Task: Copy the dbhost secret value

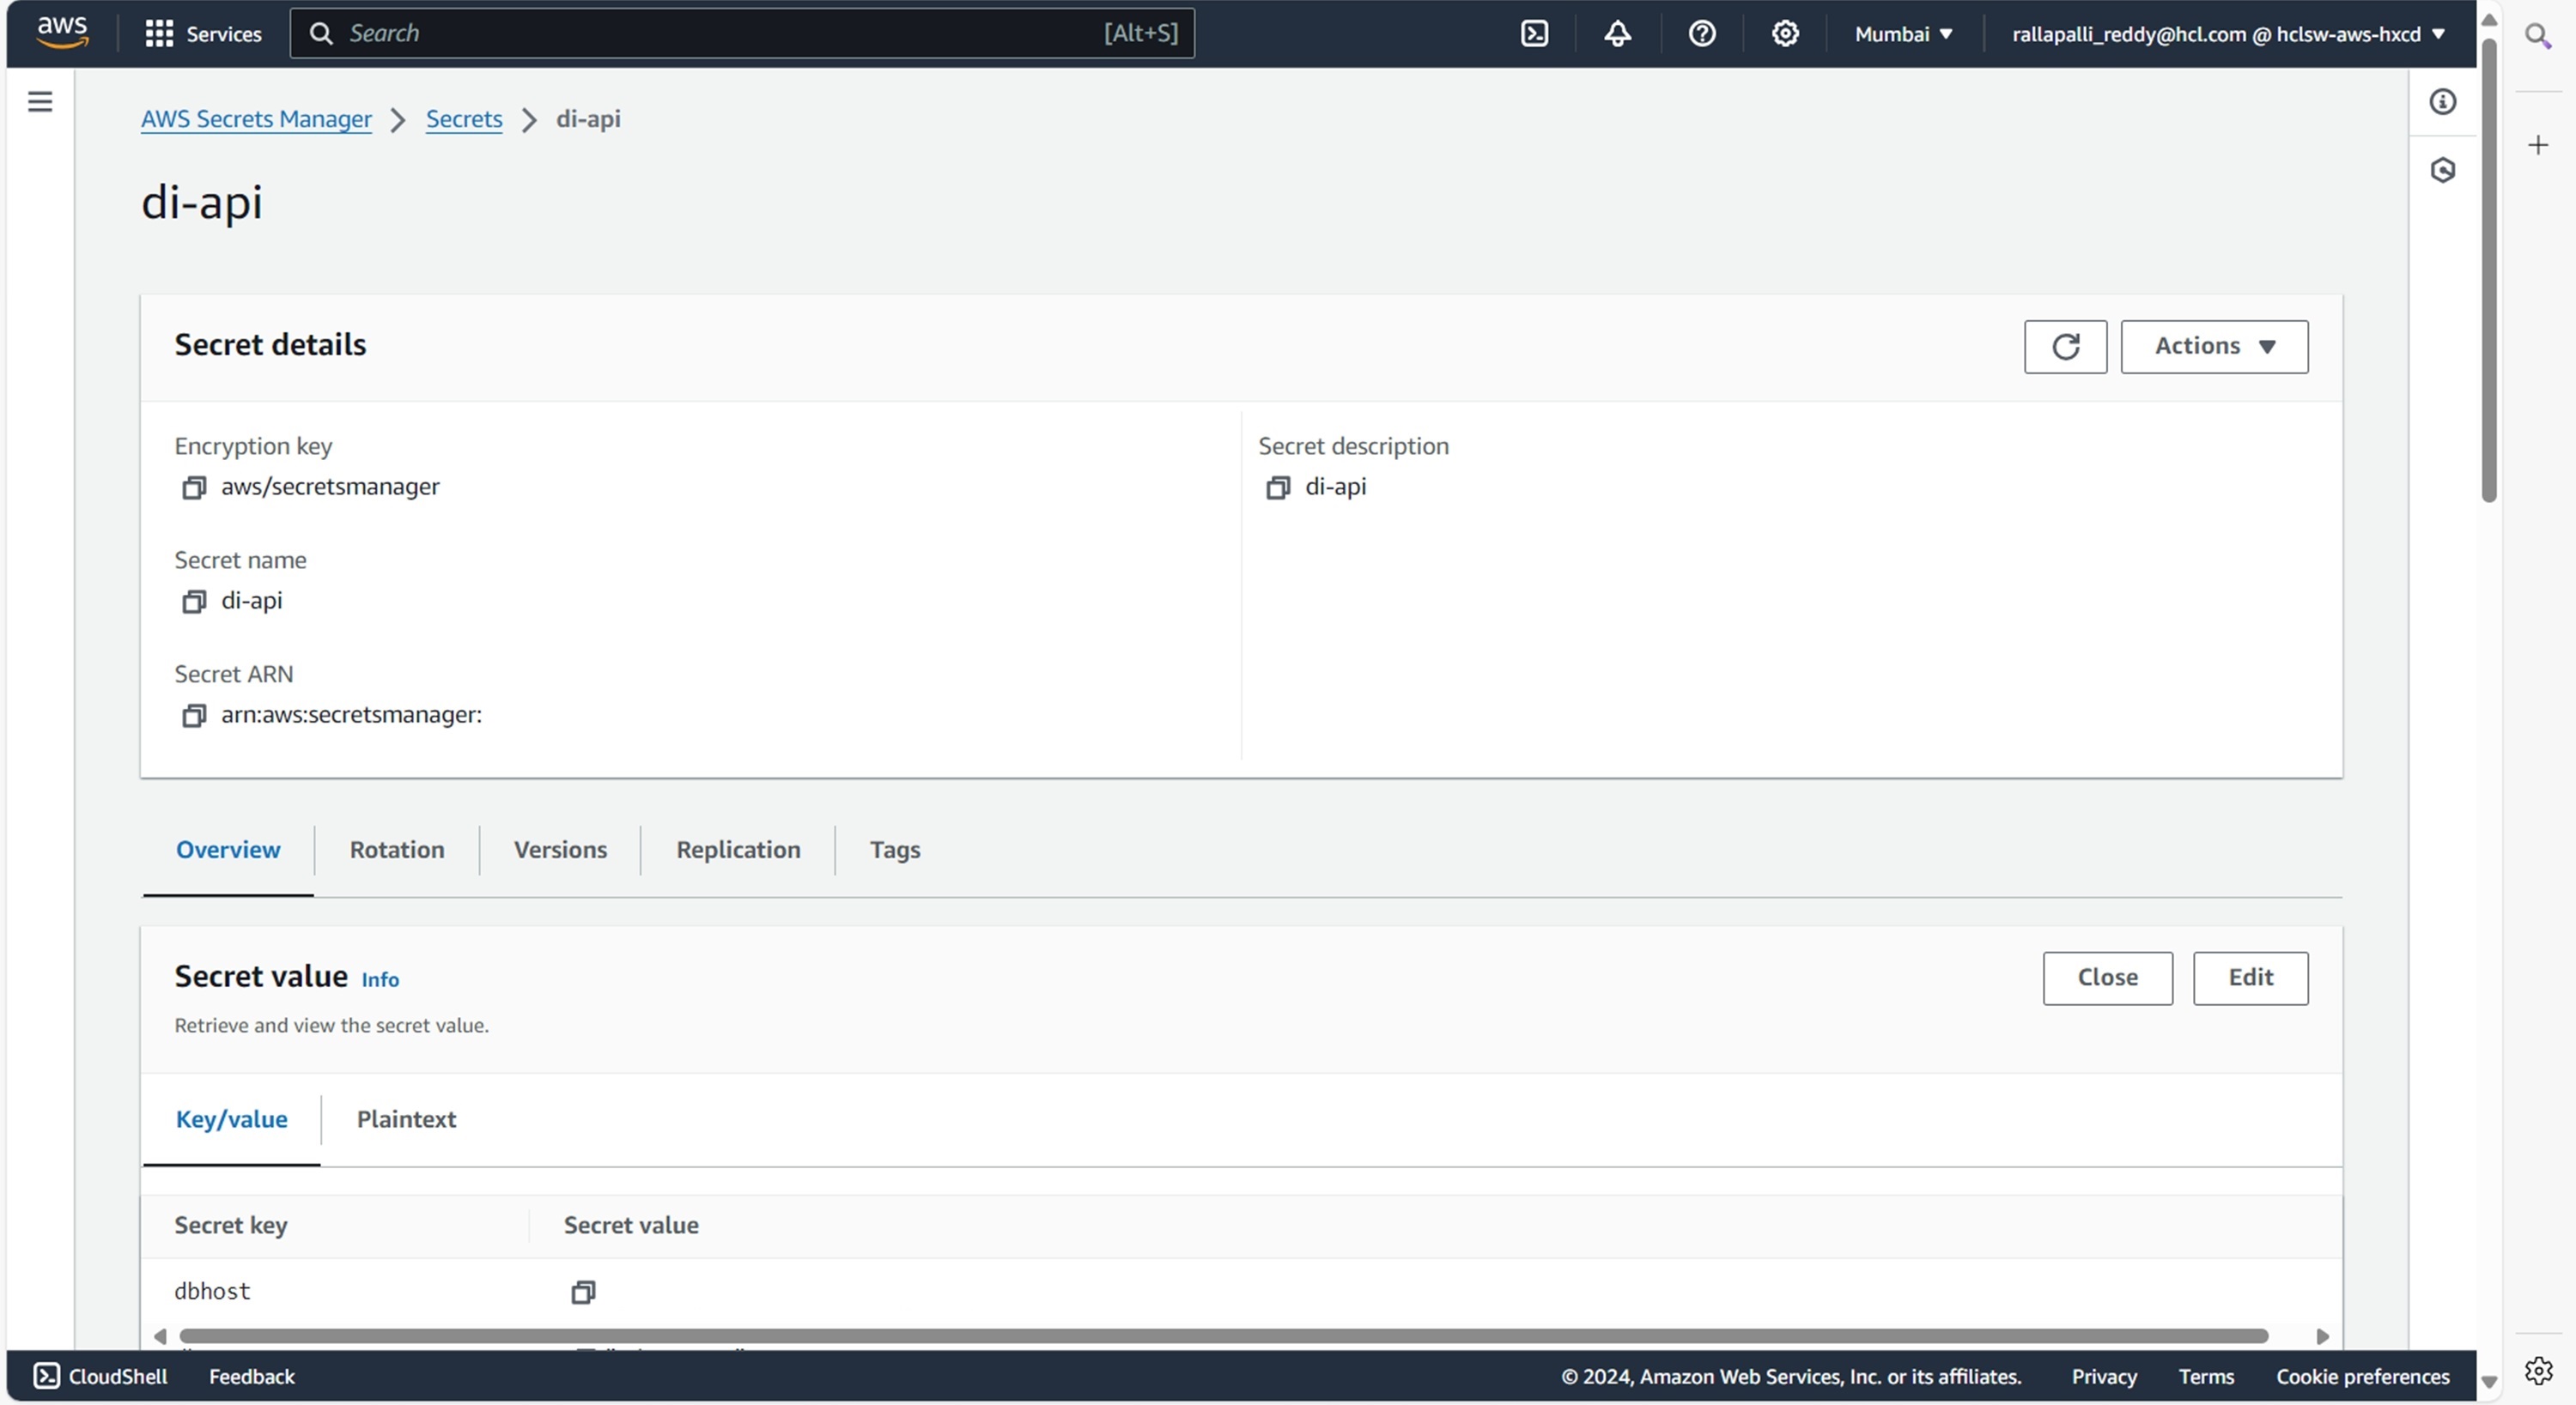Action: coord(583,1292)
